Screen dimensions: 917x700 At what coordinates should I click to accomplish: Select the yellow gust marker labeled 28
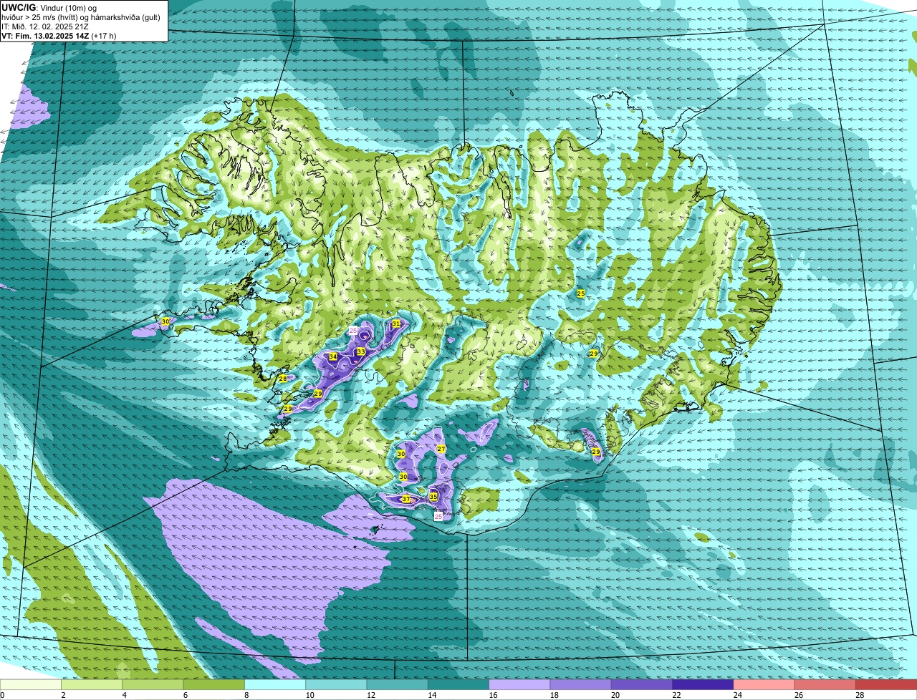(x=283, y=379)
